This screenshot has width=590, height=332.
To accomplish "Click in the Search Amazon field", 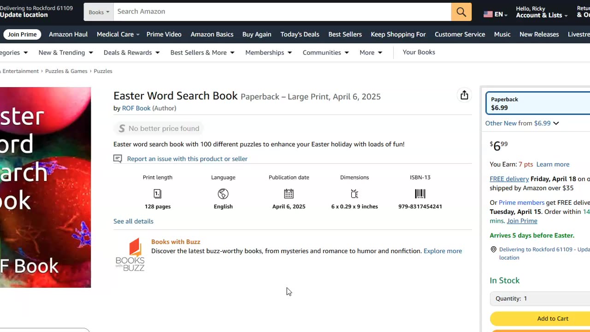I will pos(282,12).
